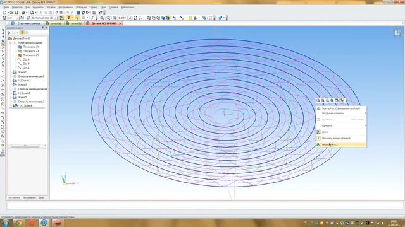Select 'Спираль коническая:1' tree item

(31, 76)
